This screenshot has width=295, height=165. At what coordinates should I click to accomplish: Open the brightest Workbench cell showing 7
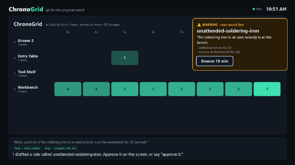tap(267, 89)
